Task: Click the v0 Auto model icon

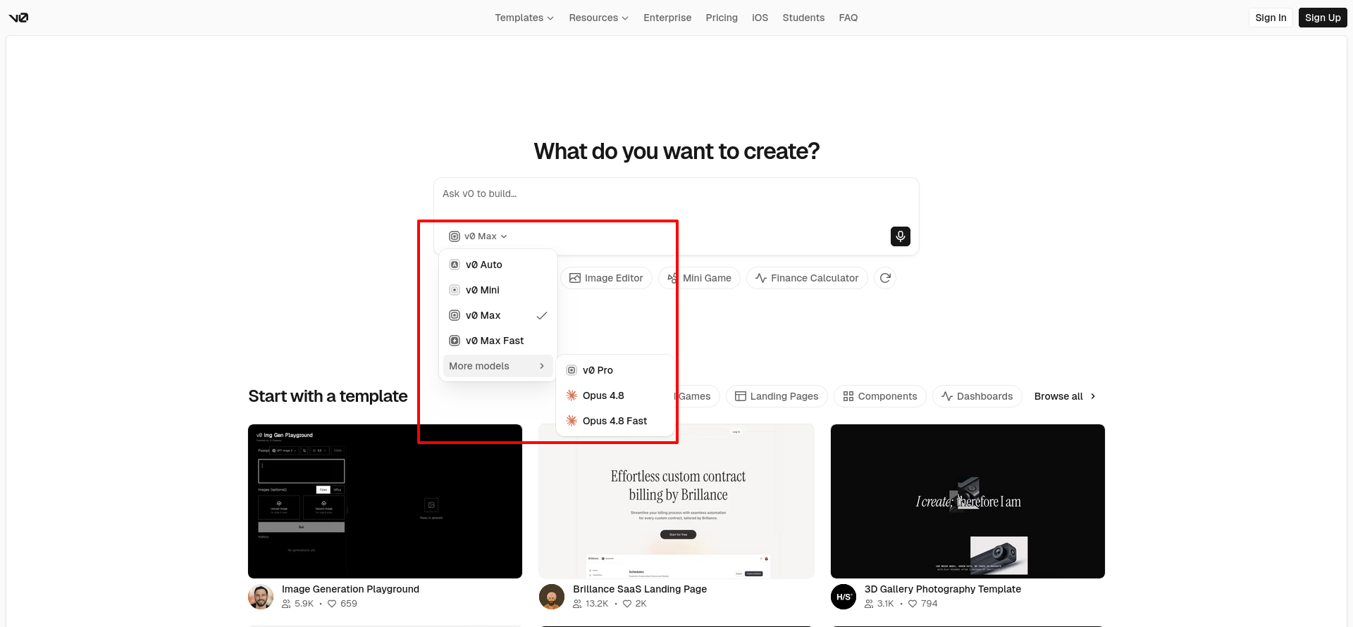Action: click(x=455, y=265)
